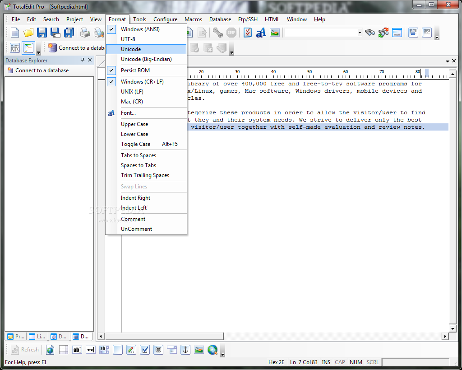Choose Tabs to Spaces
462x370 pixels.
pyautogui.click(x=146, y=155)
